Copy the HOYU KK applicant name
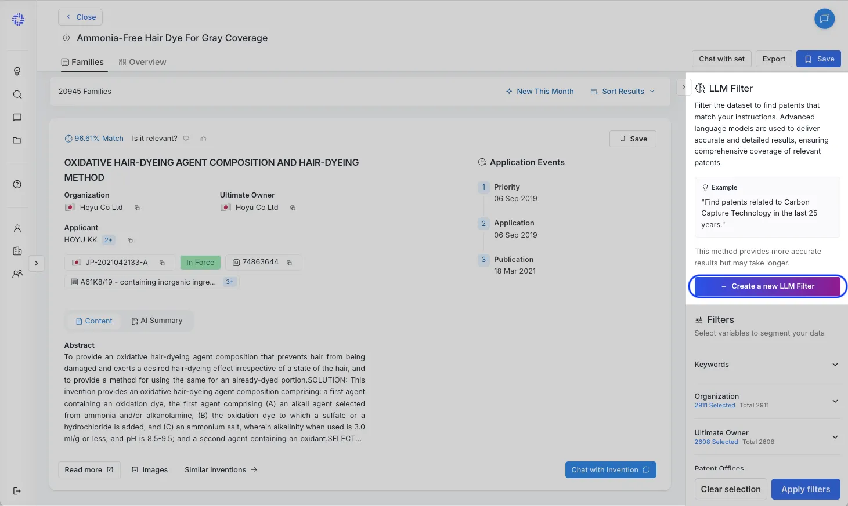848x506 pixels. [130, 240]
